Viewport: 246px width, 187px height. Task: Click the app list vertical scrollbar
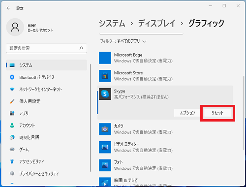(x=244, y=113)
